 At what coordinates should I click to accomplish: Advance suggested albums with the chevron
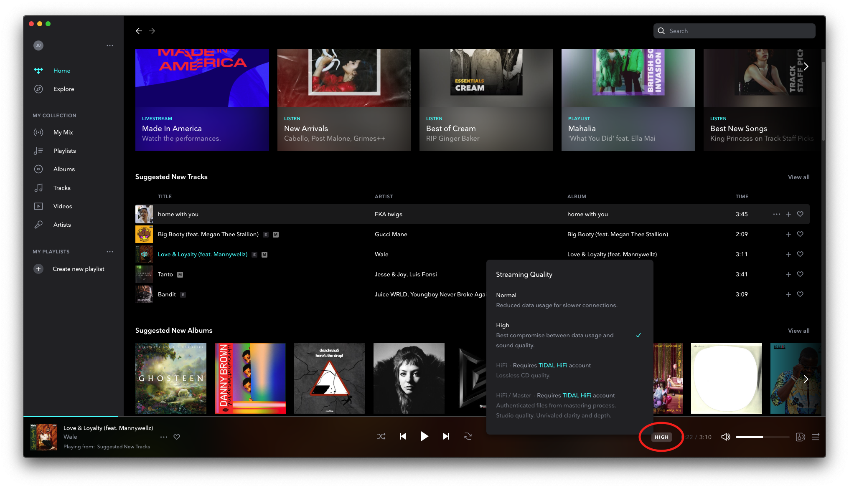[x=806, y=379]
